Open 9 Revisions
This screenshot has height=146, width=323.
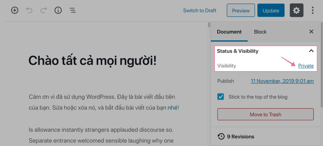(240, 137)
